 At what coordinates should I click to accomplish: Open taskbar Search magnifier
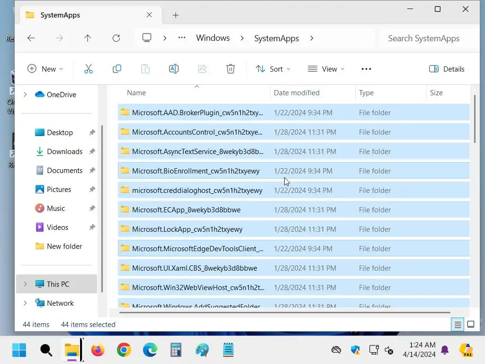pyautogui.click(x=46, y=350)
